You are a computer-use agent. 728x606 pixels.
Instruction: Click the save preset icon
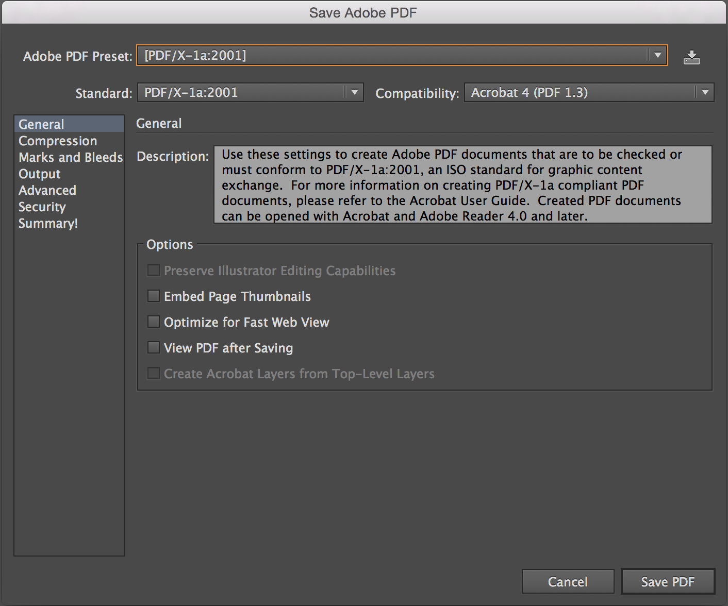691,57
